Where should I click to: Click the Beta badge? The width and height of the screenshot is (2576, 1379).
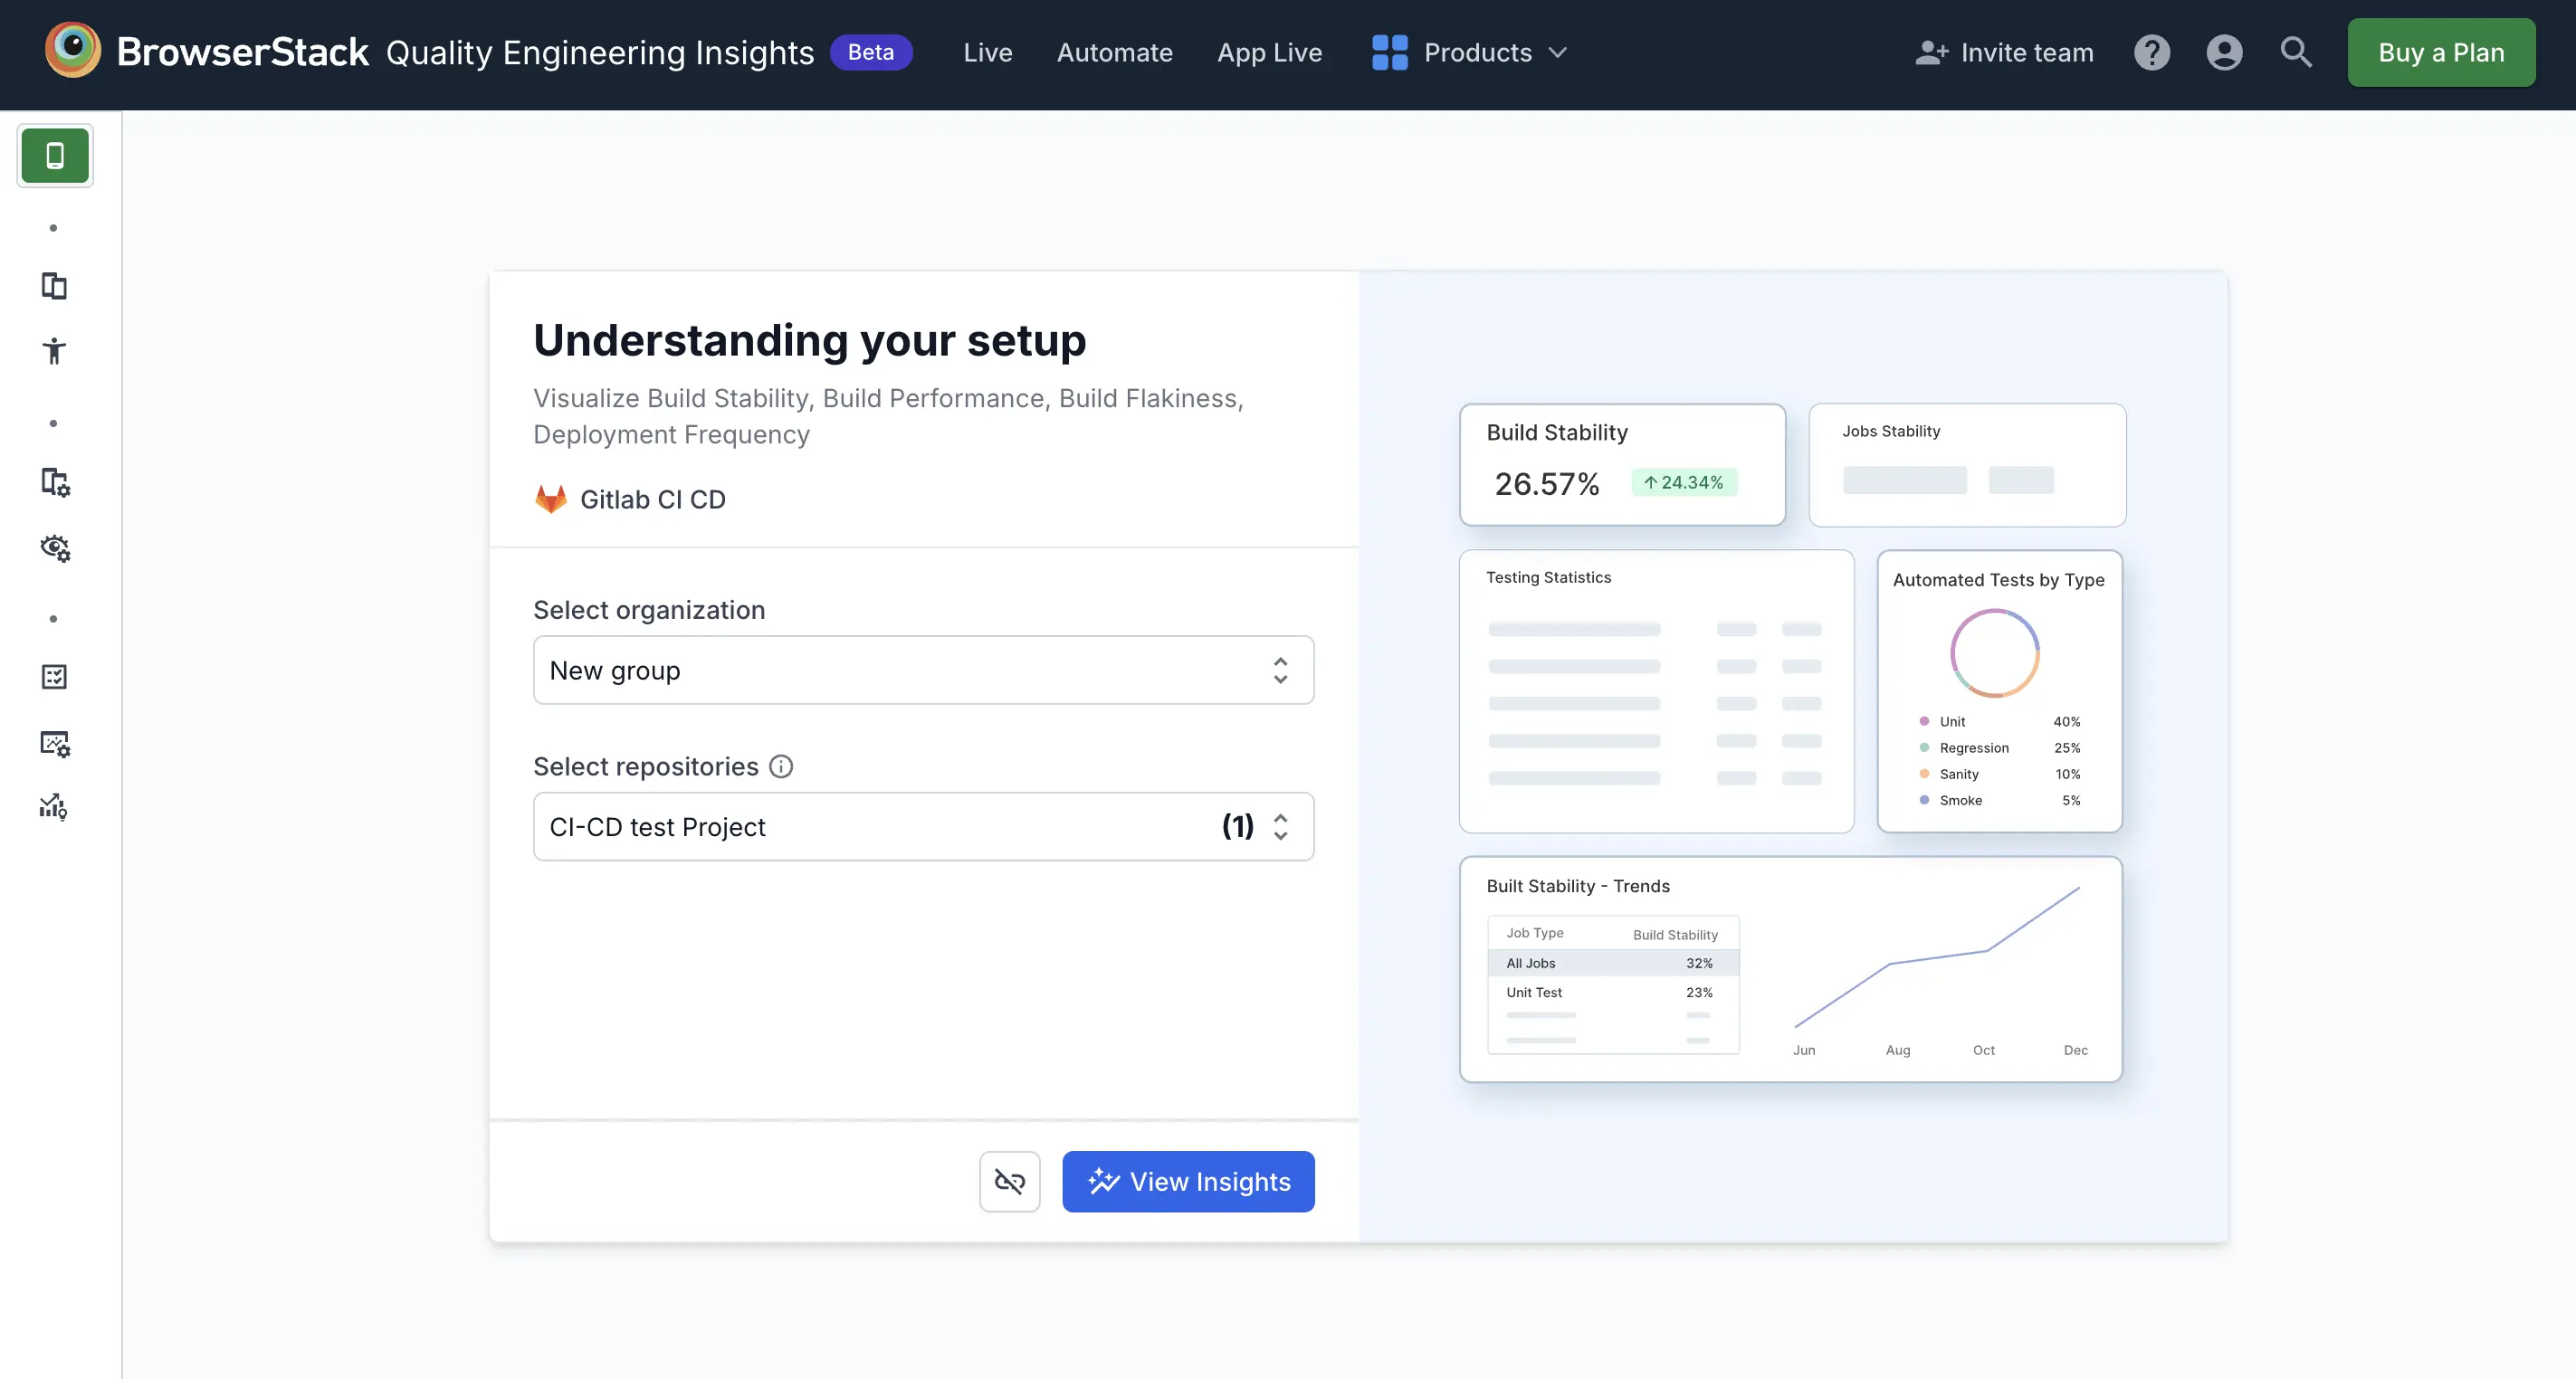(870, 52)
